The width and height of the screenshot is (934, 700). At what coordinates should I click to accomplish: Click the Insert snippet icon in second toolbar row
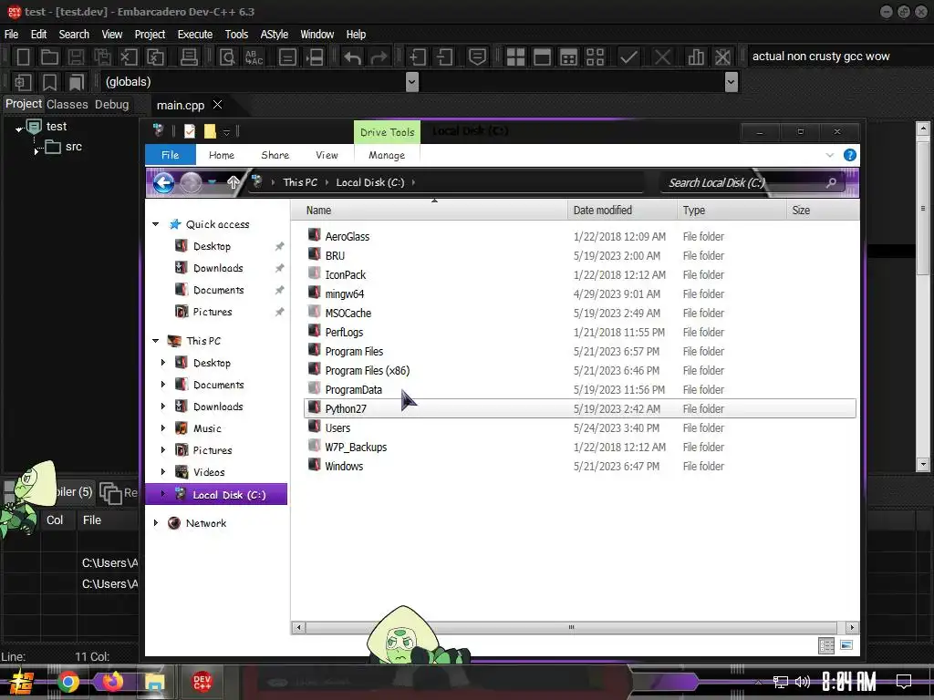[x=23, y=82]
